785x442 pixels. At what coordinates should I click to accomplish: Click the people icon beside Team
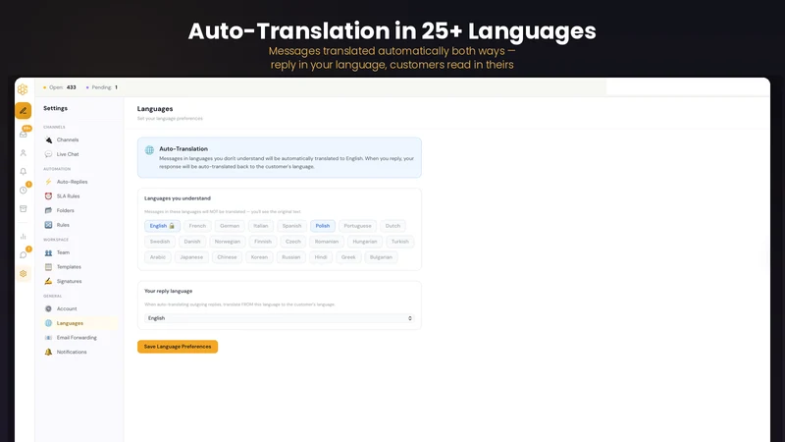pos(48,252)
